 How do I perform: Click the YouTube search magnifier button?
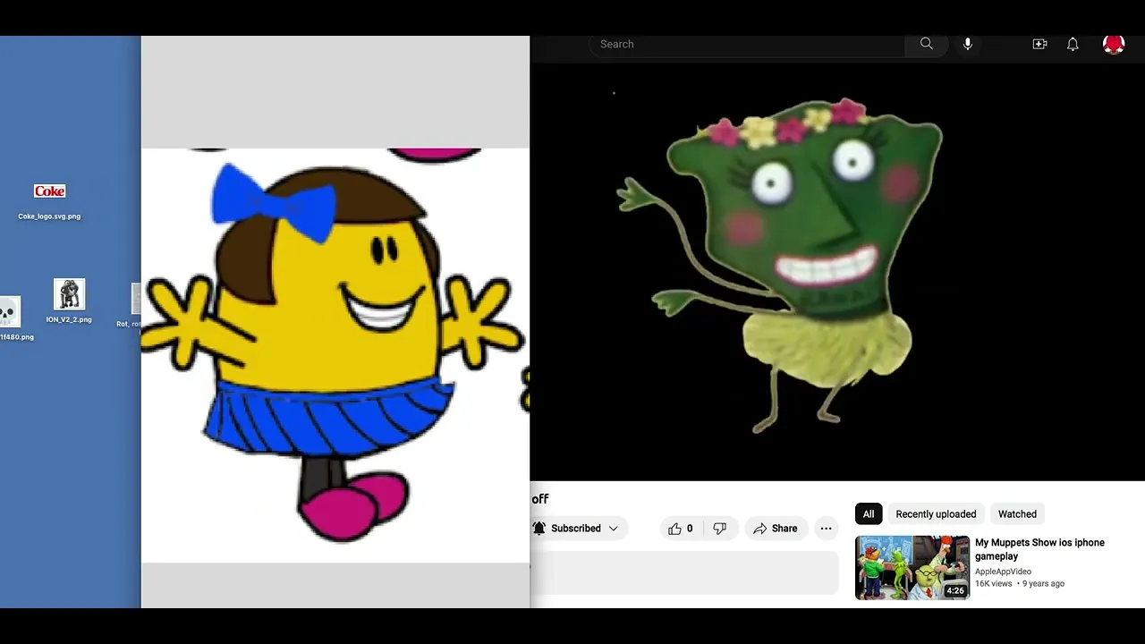[x=927, y=44]
